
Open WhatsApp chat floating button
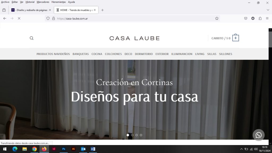point(258,135)
